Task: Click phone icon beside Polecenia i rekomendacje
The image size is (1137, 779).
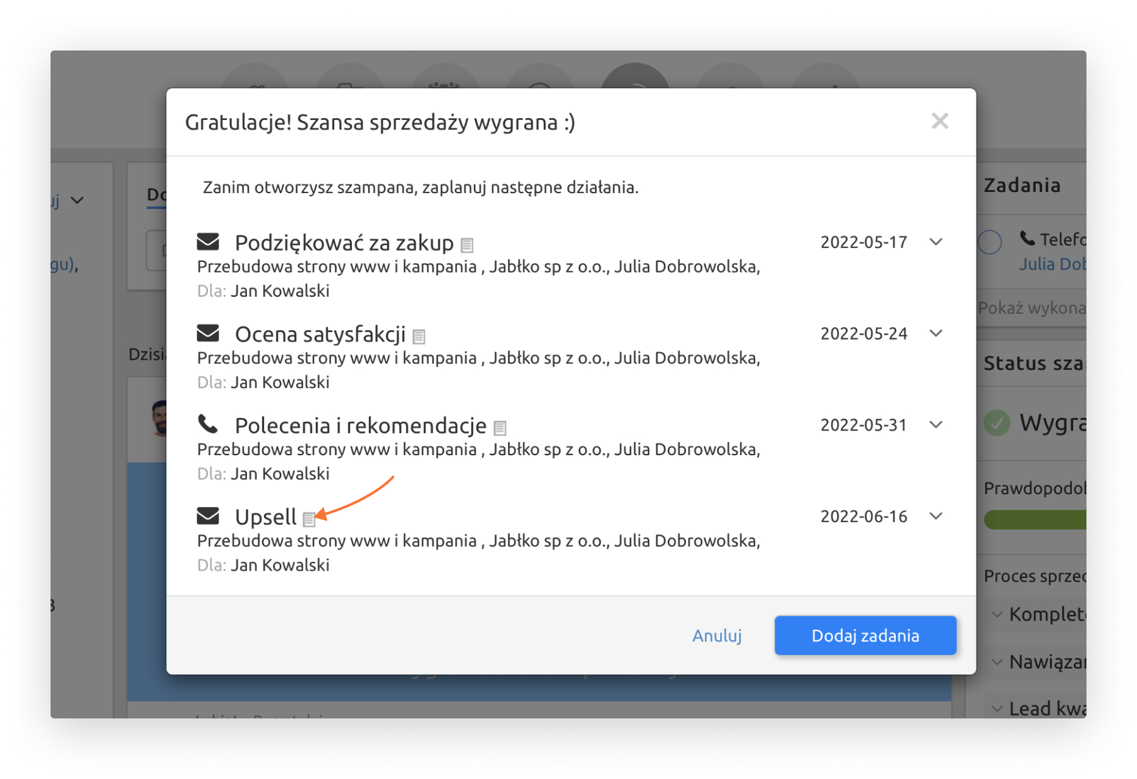Action: pyautogui.click(x=208, y=424)
